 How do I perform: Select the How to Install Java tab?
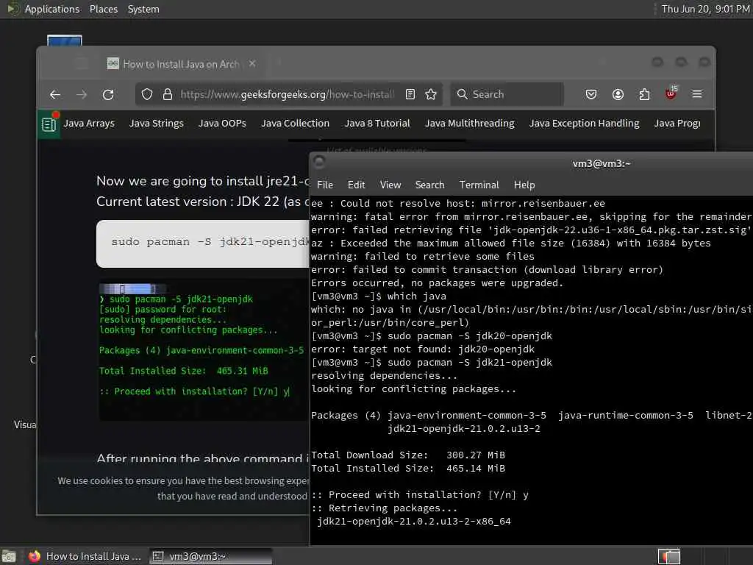point(181,64)
